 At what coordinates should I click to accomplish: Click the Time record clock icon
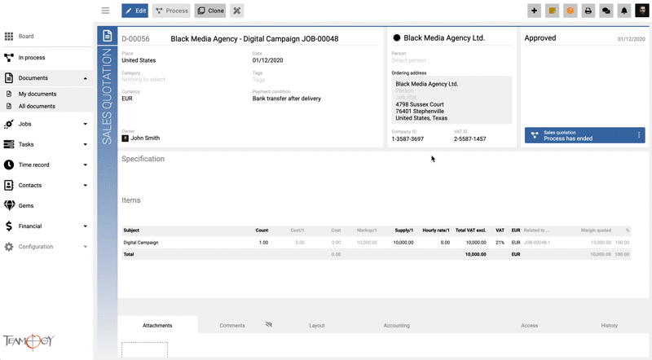(9, 165)
